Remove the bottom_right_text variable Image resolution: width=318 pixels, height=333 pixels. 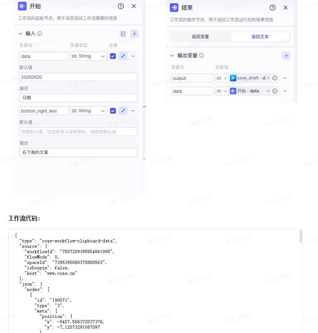point(133,111)
